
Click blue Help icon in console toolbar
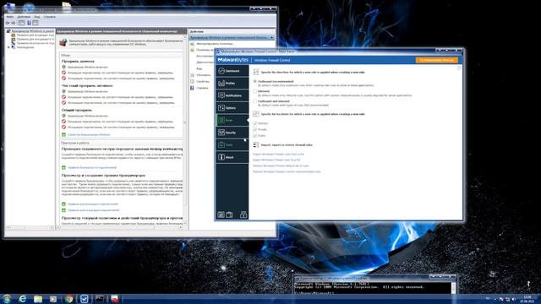29,23
